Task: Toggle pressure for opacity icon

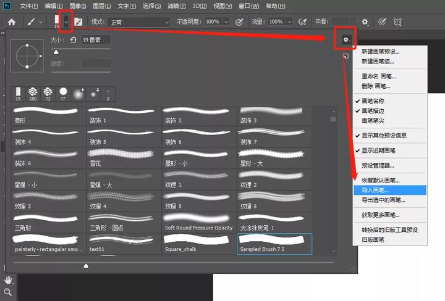Action: click(239, 22)
